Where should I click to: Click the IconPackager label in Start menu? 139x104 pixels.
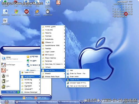click(x=11, y=65)
